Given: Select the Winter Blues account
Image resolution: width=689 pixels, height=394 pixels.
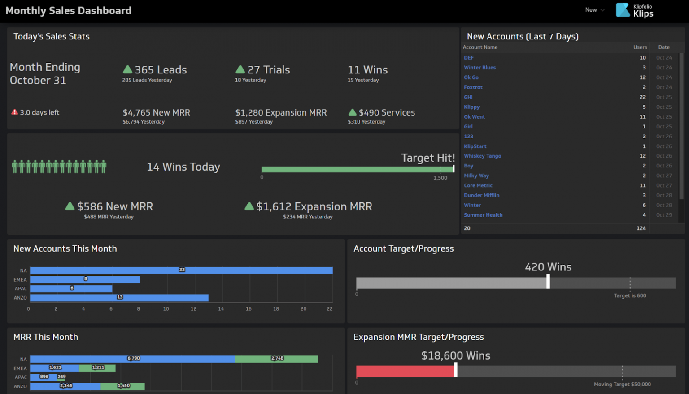Looking at the screenshot, I should point(480,67).
